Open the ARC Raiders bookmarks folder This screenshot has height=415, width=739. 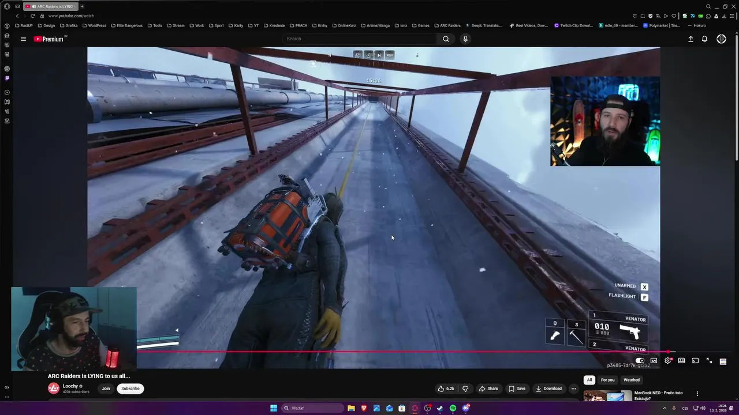(447, 25)
